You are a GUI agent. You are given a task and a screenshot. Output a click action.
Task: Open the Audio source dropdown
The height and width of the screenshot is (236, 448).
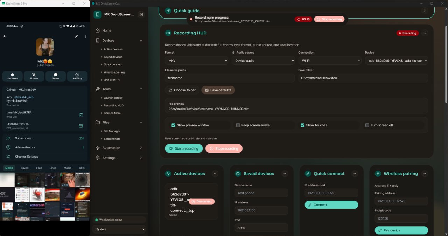(263, 61)
